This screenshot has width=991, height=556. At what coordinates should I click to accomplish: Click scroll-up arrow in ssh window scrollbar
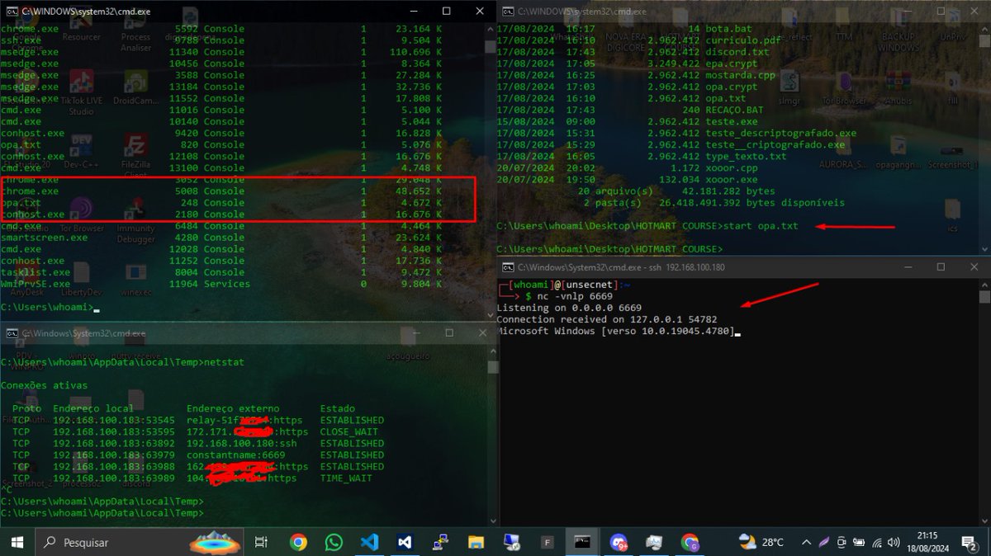[984, 284]
